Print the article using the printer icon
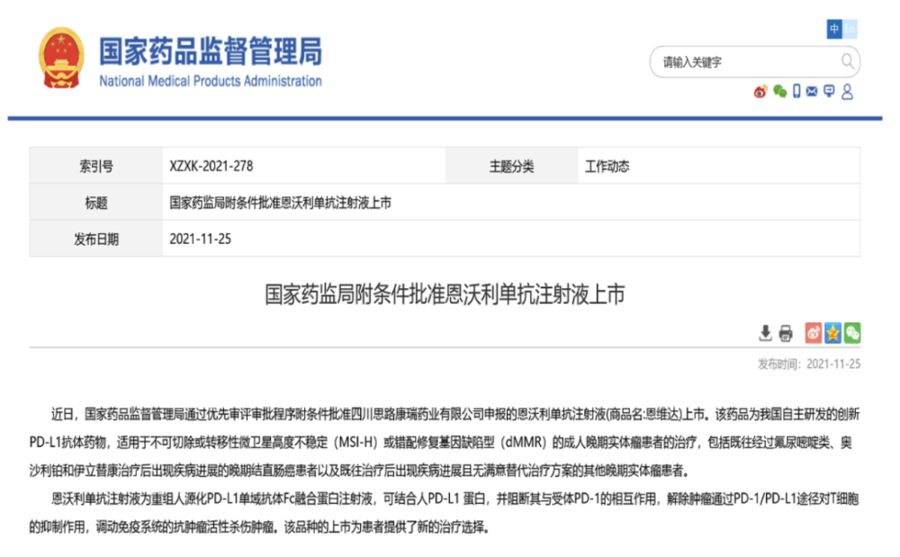This screenshot has height=557, width=900. [785, 333]
